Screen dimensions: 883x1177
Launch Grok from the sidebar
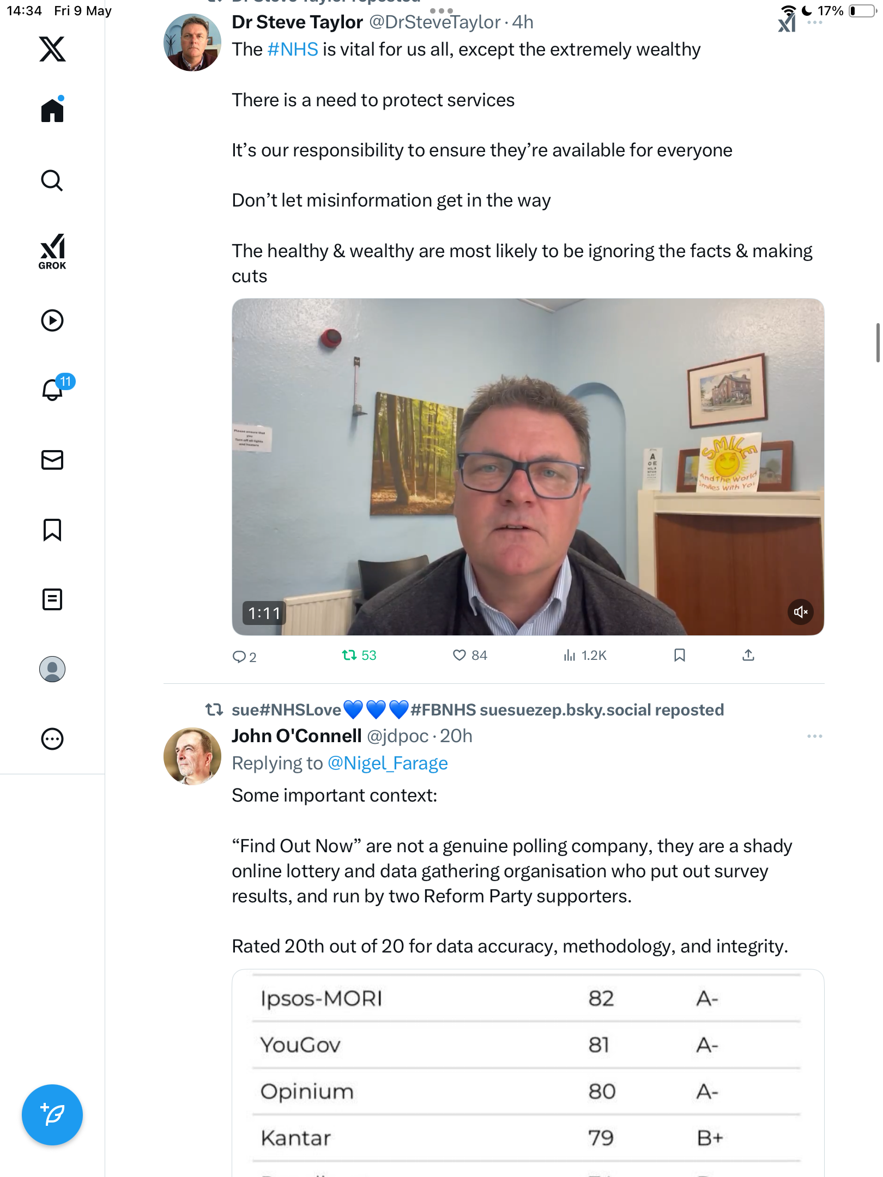pyautogui.click(x=52, y=252)
